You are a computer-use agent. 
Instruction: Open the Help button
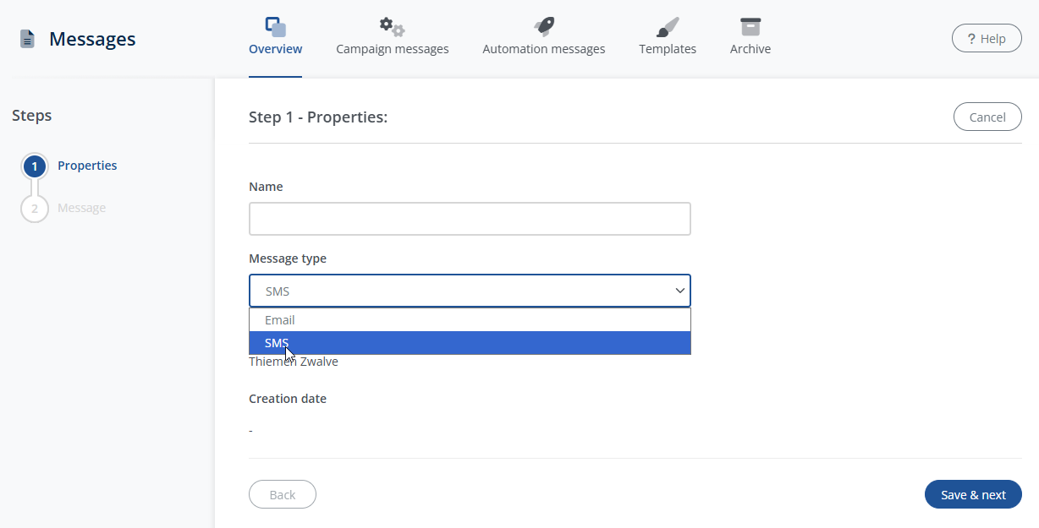tap(986, 39)
